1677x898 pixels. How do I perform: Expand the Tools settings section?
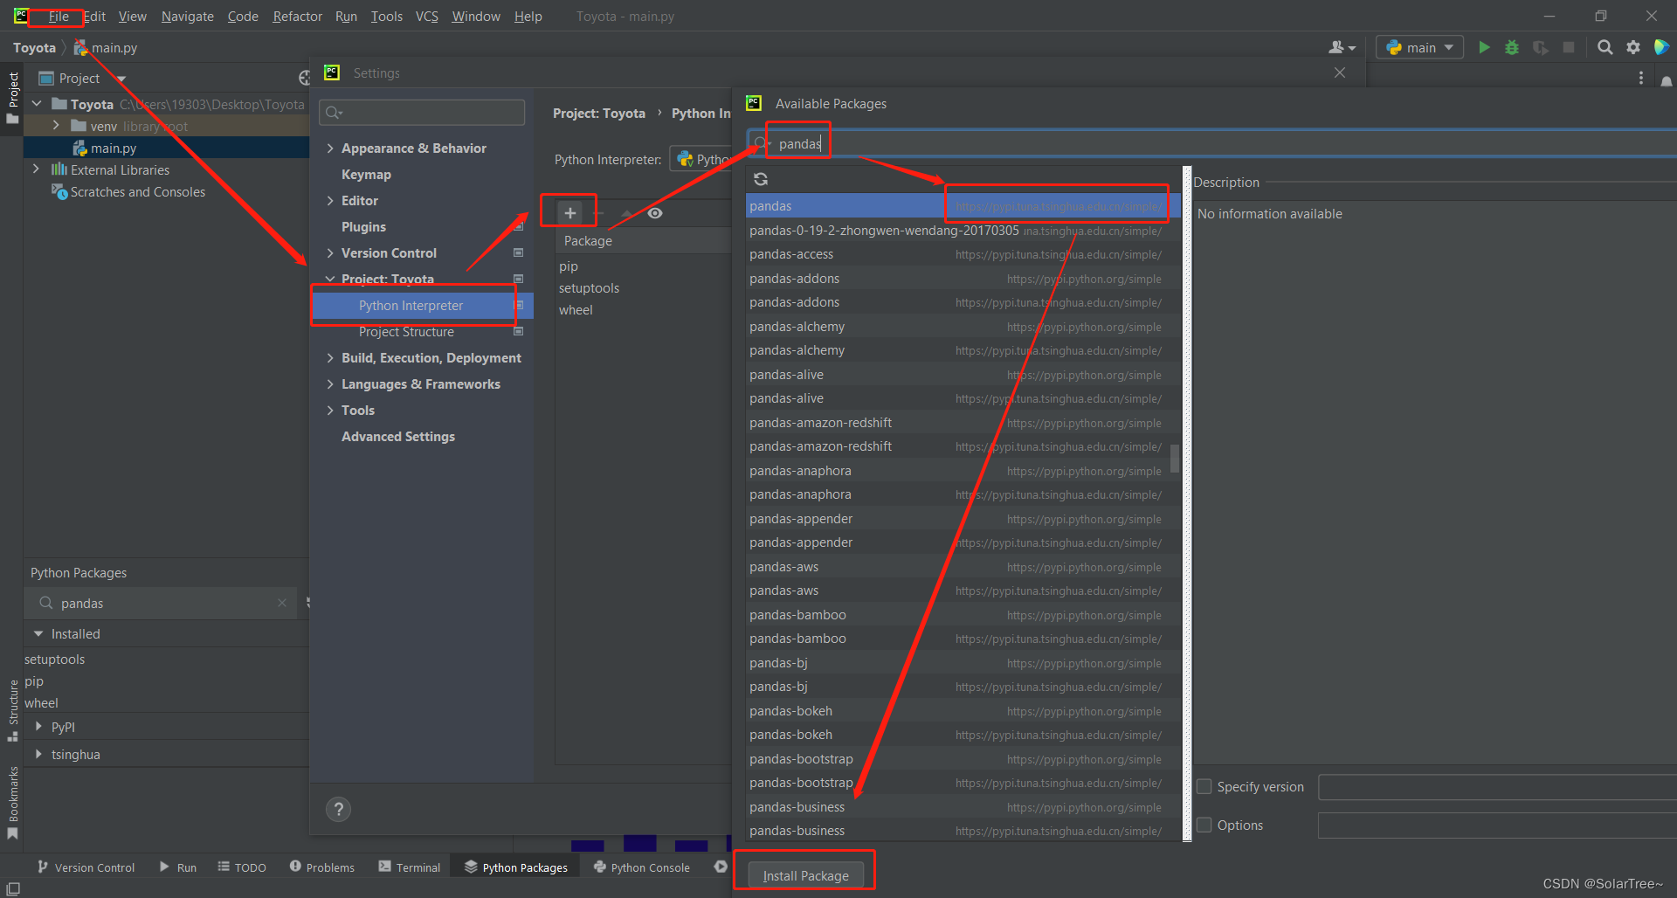pyautogui.click(x=330, y=411)
